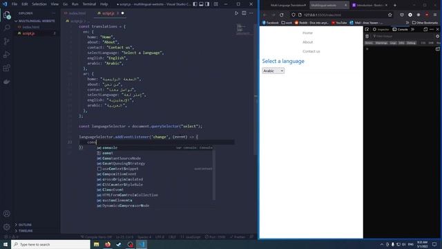442x249 pixels.
Task: Open index.html in the Explorer tree
Action: tap(30, 27)
